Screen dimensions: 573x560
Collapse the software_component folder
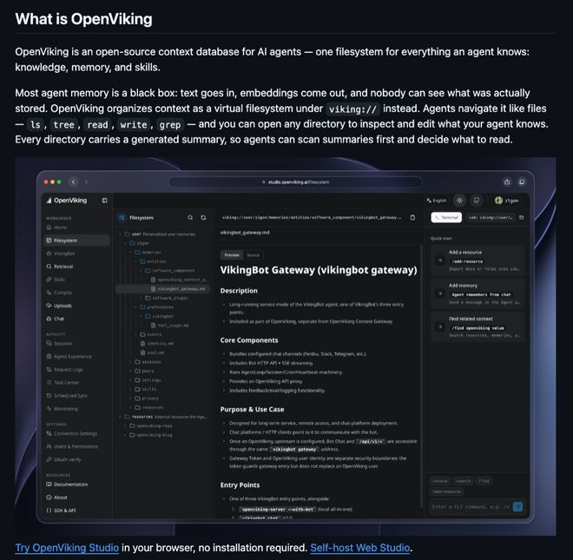141,271
